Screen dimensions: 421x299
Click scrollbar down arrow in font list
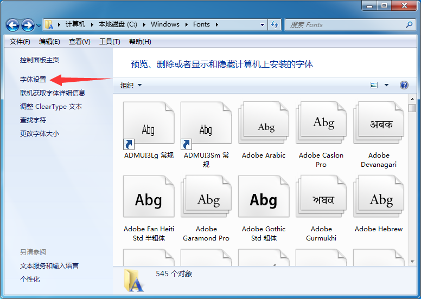pos(412,261)
